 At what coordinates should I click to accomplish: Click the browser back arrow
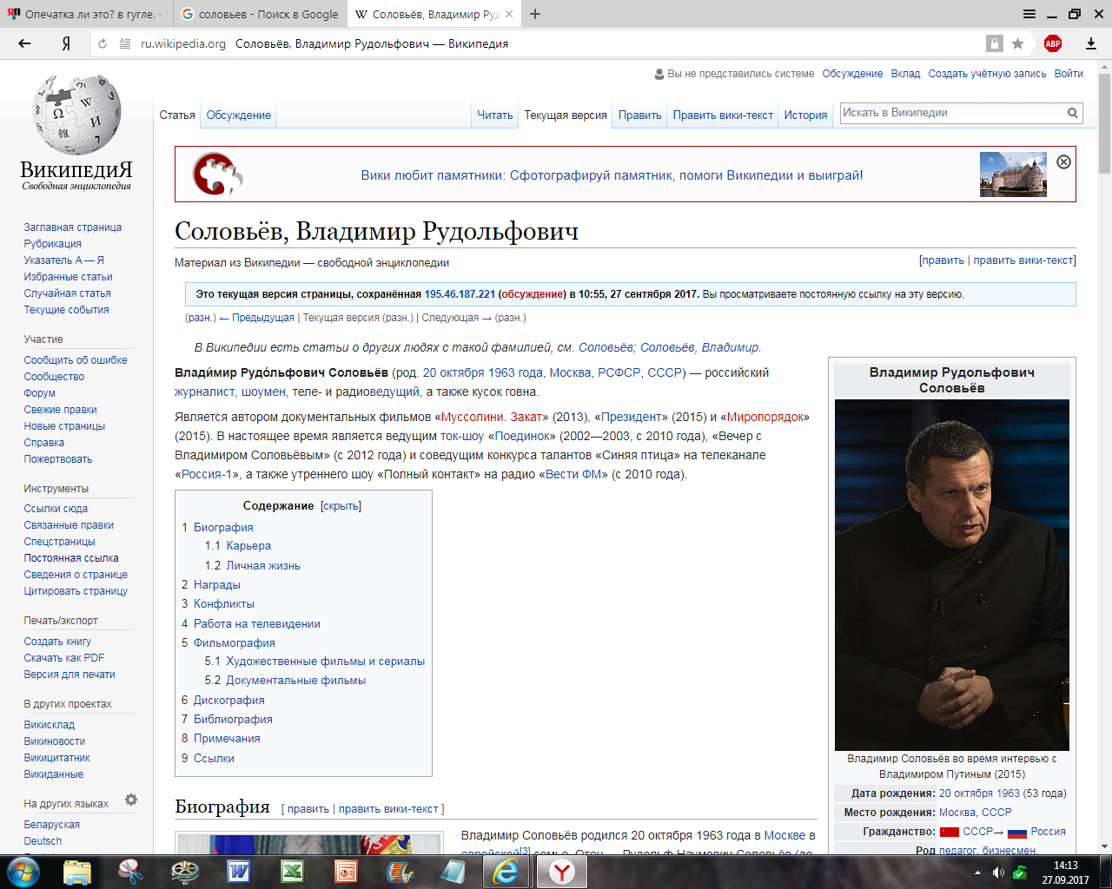[24, 43]
